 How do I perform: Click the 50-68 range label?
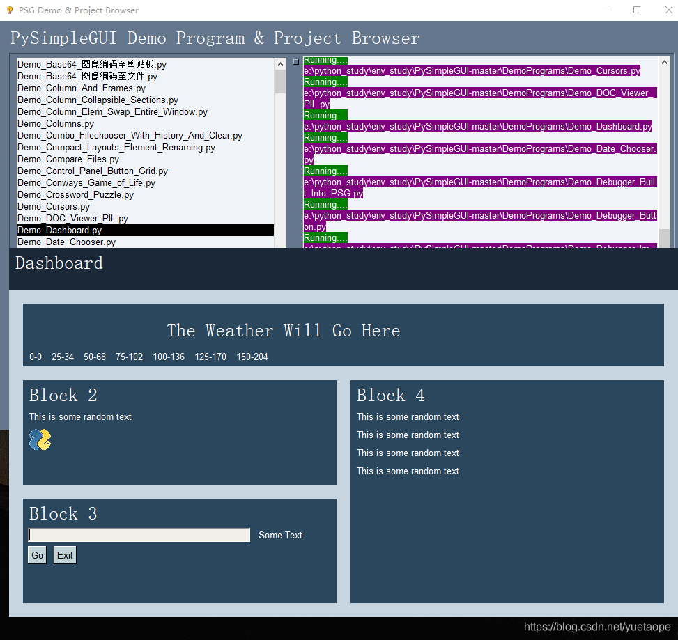tap(95, 357)
